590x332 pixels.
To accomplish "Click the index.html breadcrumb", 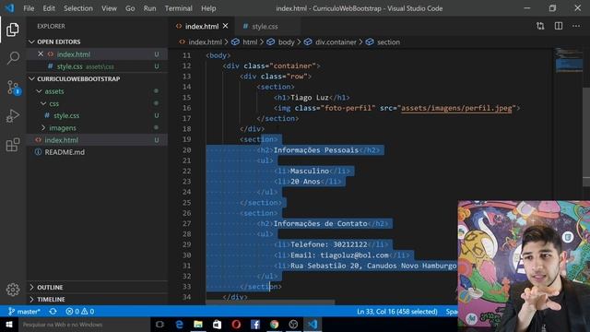I will (x=205, y=42).
